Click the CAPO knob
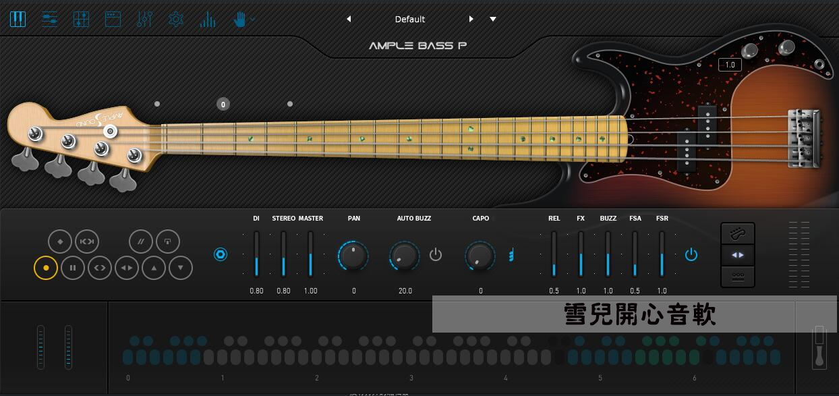This screenshot has height=396, width=839. pyautogui.click(x=480, y=256)
